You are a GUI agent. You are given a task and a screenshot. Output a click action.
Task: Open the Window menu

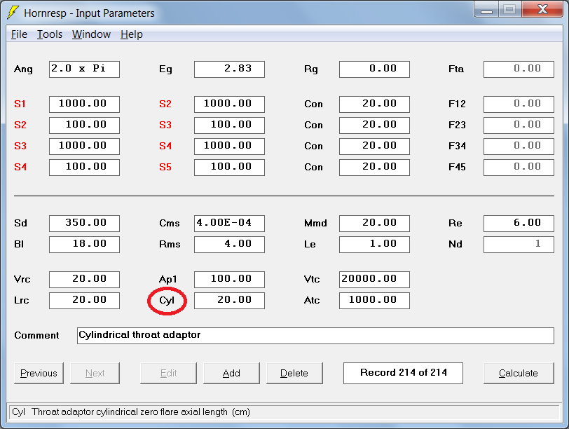91,34
